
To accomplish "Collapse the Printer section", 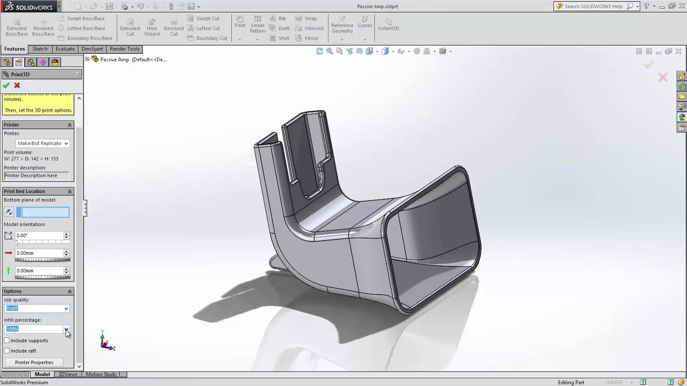I will tap(70, 125).
